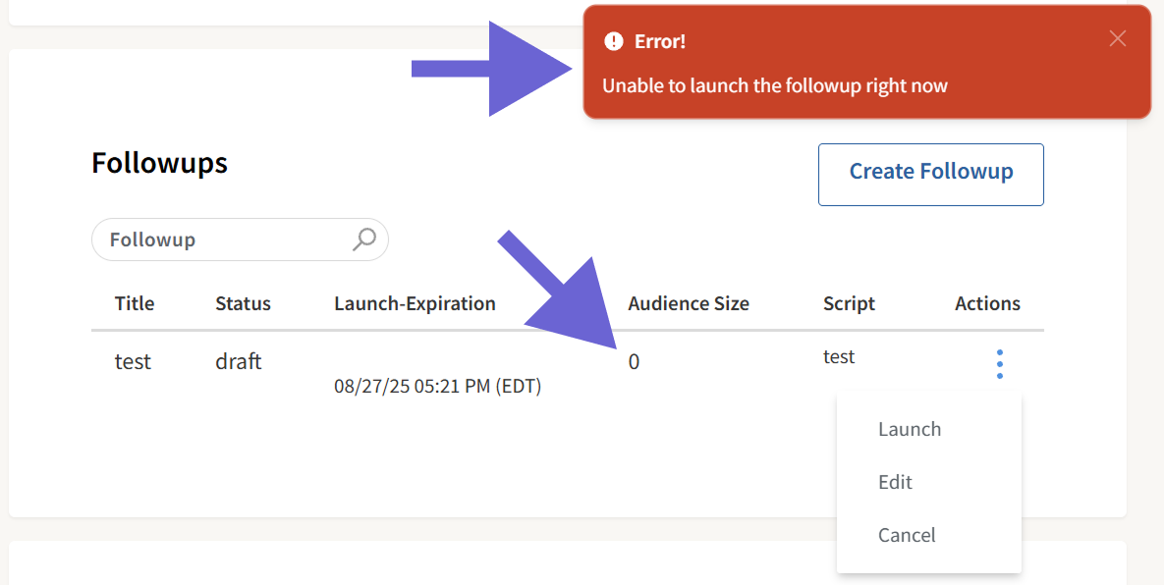Screen dimensions: 1164x585
Task: Click the Create Followup button
Action: pos(931,175)
